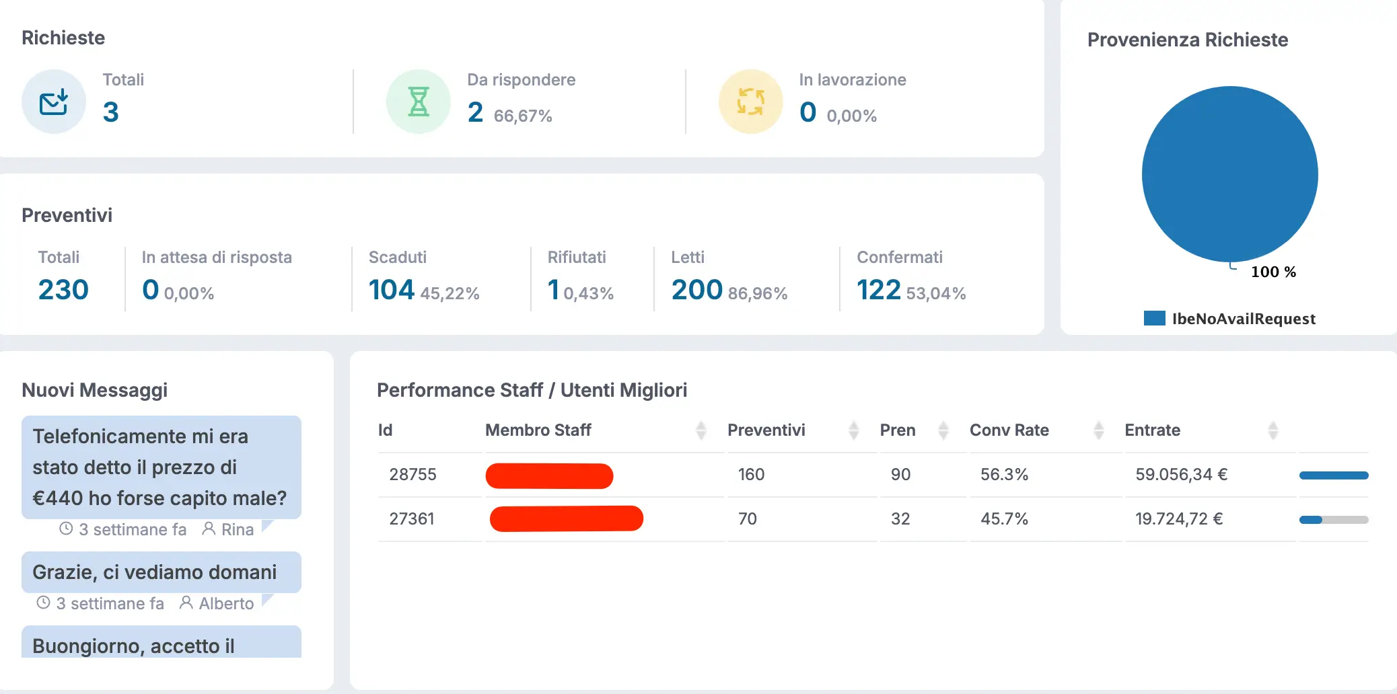The width and height of the screenshot is (1397, 694).
Task: Click the 100 % pie chart label
Action: [1273, 272]
